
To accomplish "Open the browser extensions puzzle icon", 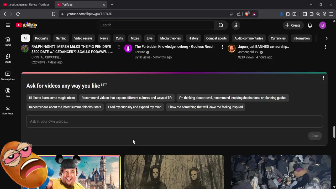I will pos(288,14).
